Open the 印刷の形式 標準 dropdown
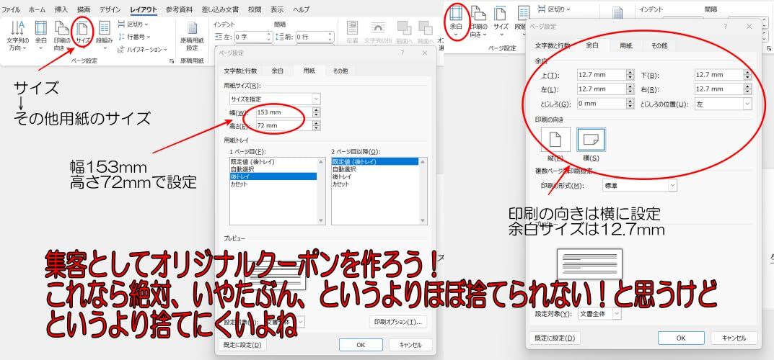 click(x=640, y=185)
